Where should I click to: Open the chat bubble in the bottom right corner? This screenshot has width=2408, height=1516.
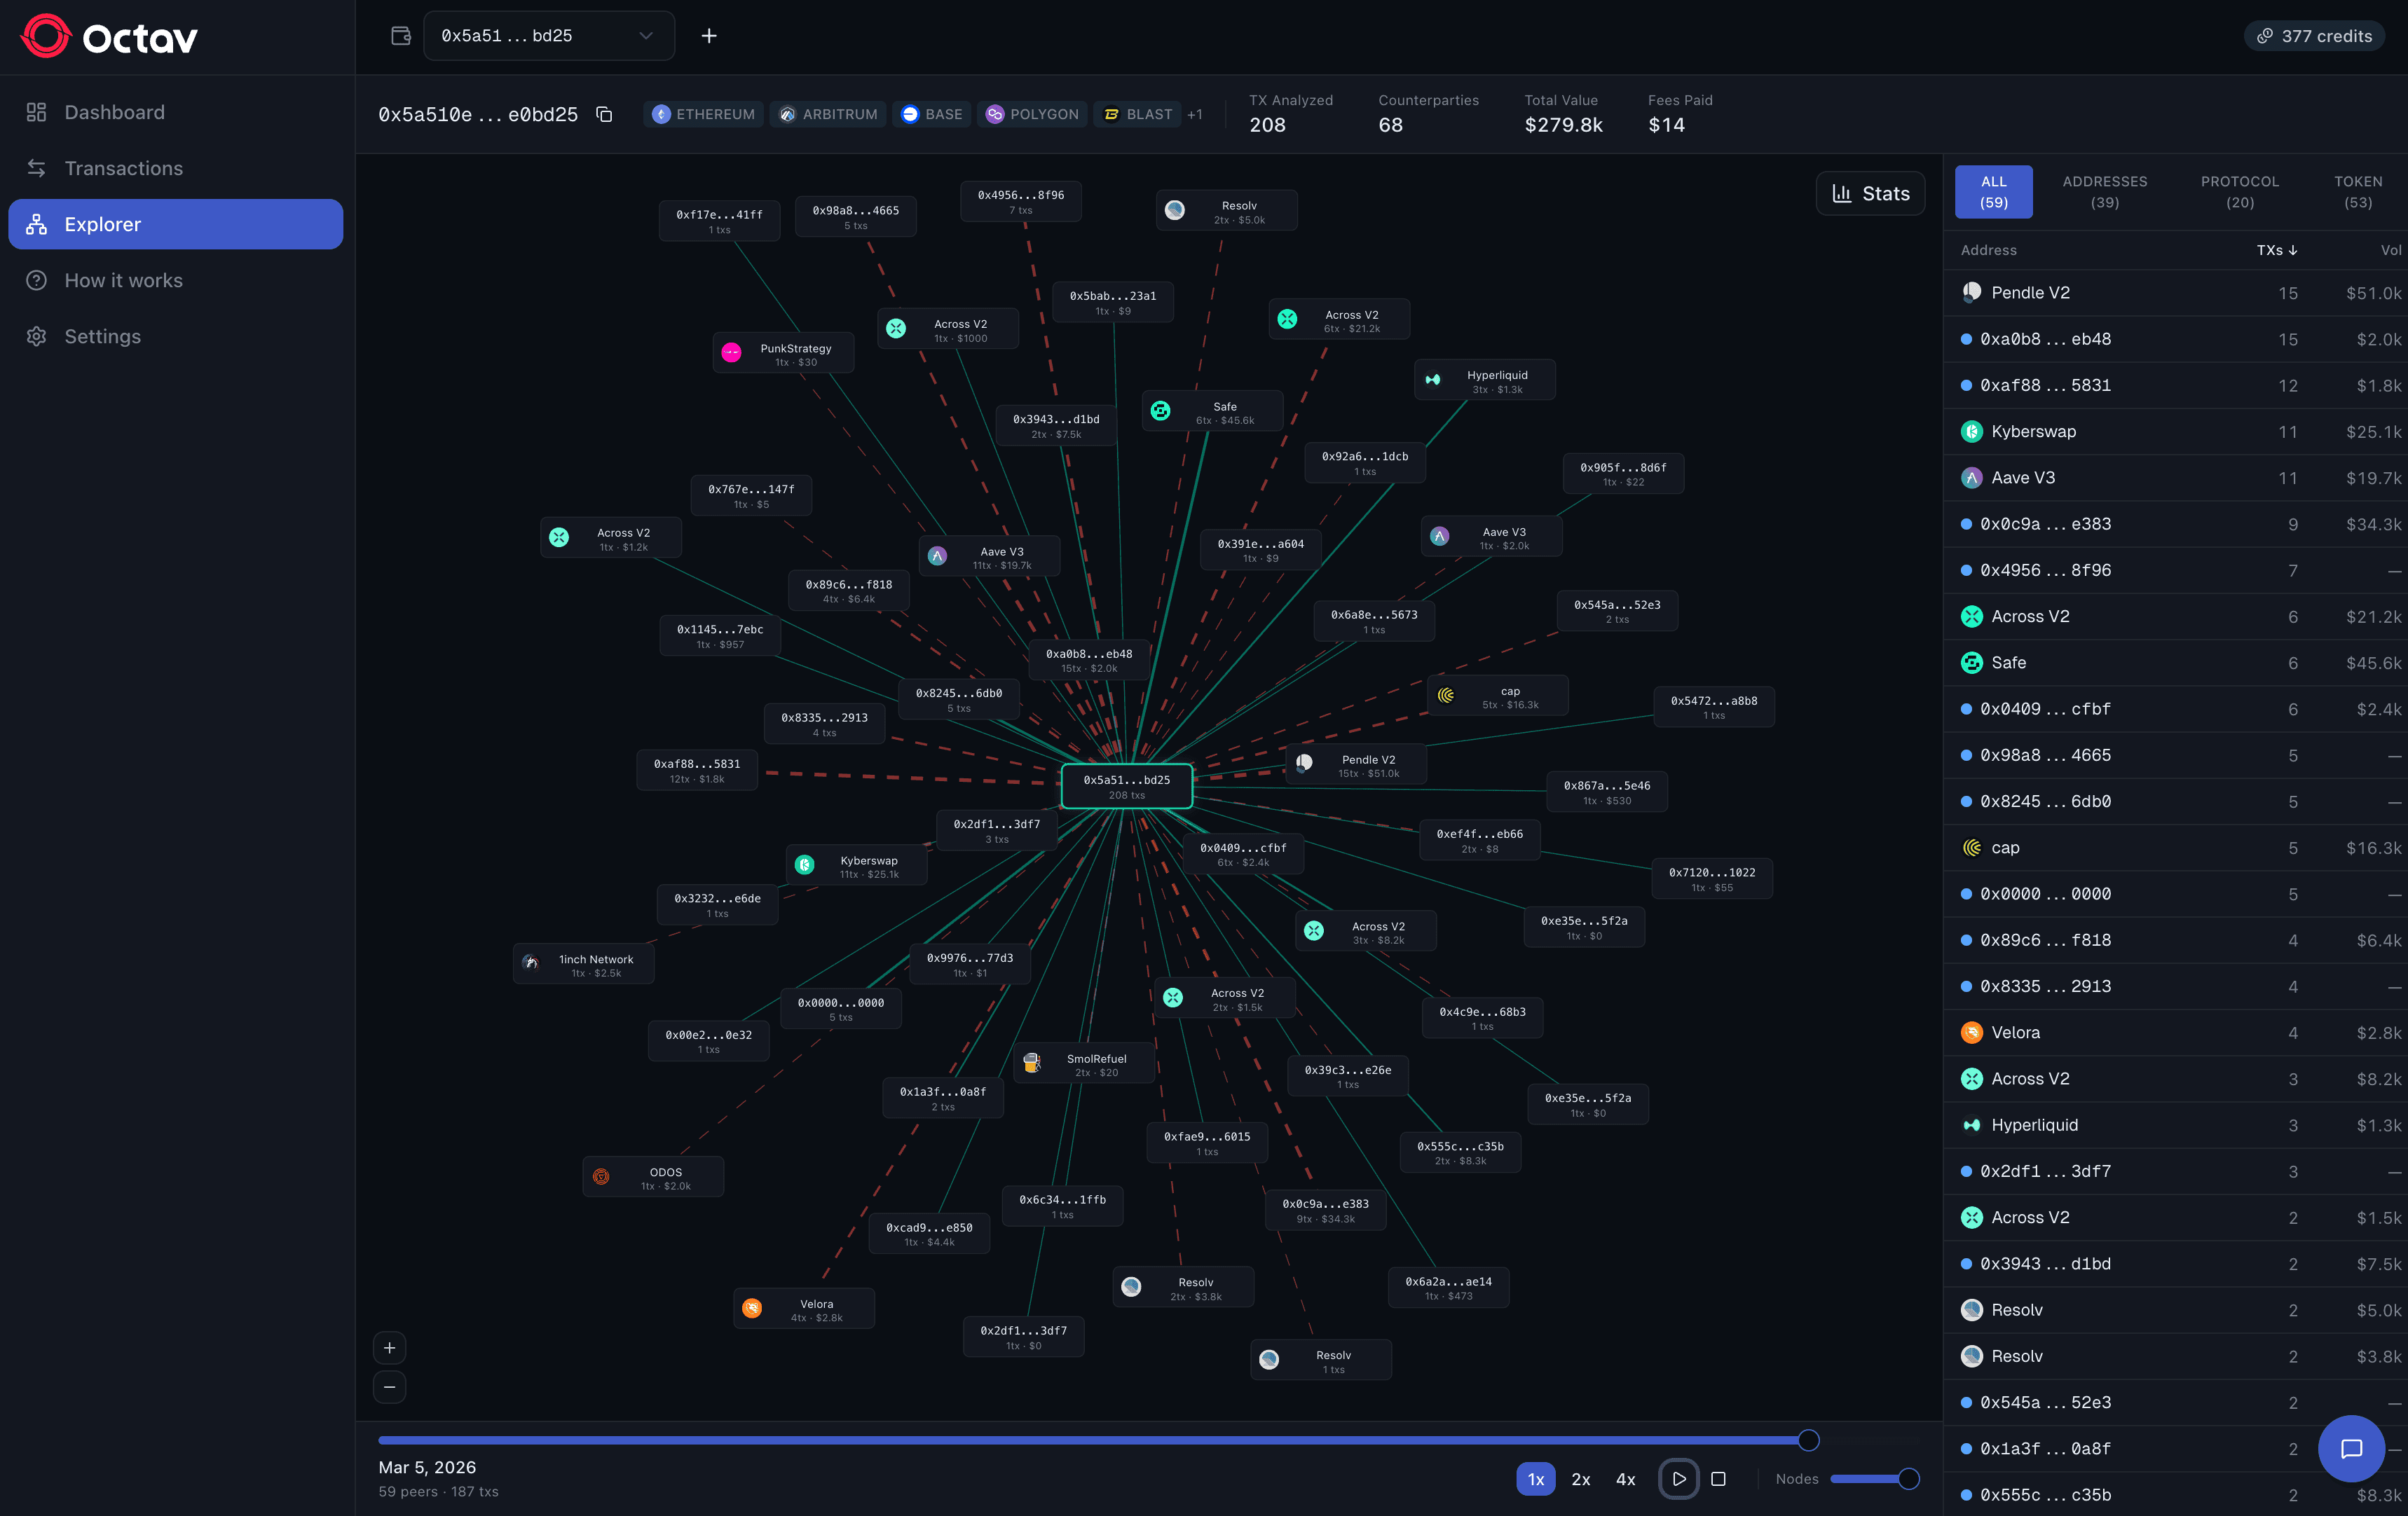click(x=2352, y=1448)
